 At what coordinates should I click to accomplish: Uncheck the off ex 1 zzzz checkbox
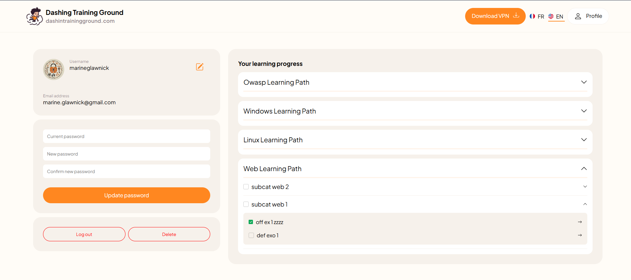pyautogui.click(x=251, y=222)
